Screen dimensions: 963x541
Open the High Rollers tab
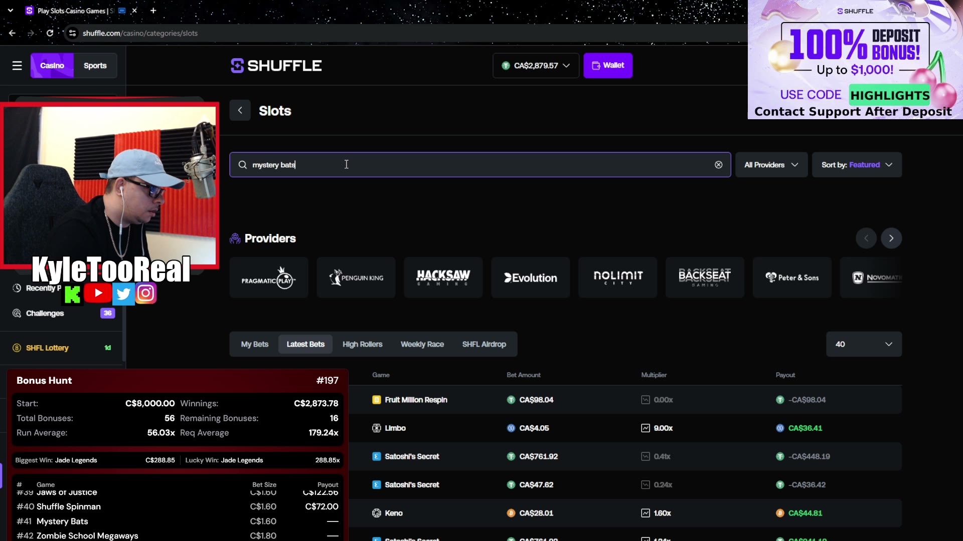click(363, 344)
